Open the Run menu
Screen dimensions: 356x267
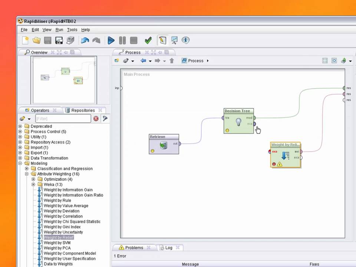tap(59, 30)
